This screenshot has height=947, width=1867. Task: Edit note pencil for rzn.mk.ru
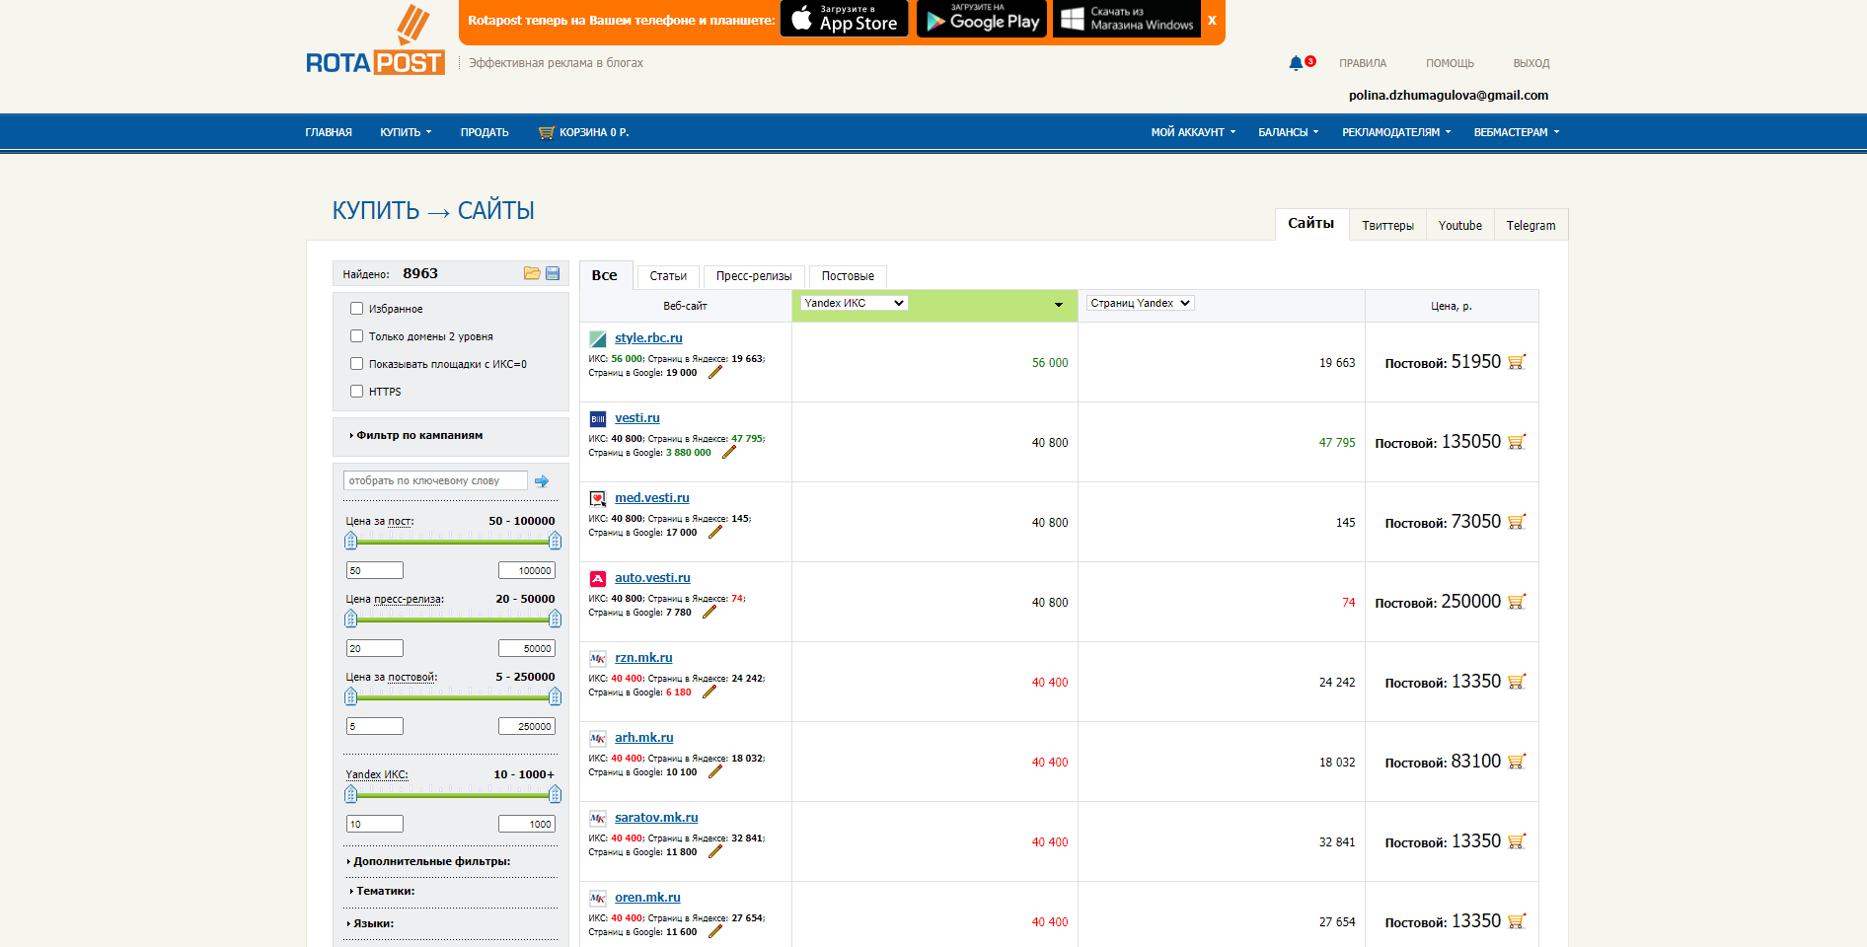(x=709, y=692)
